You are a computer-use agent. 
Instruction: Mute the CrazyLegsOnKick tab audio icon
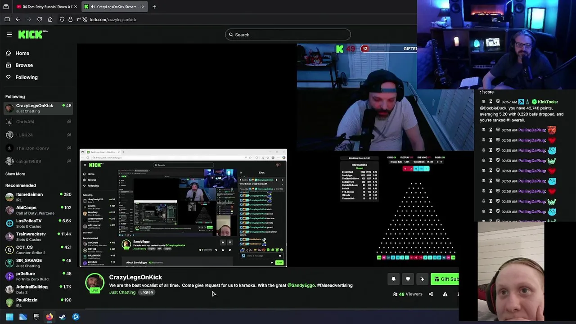(x=92, y=7)
